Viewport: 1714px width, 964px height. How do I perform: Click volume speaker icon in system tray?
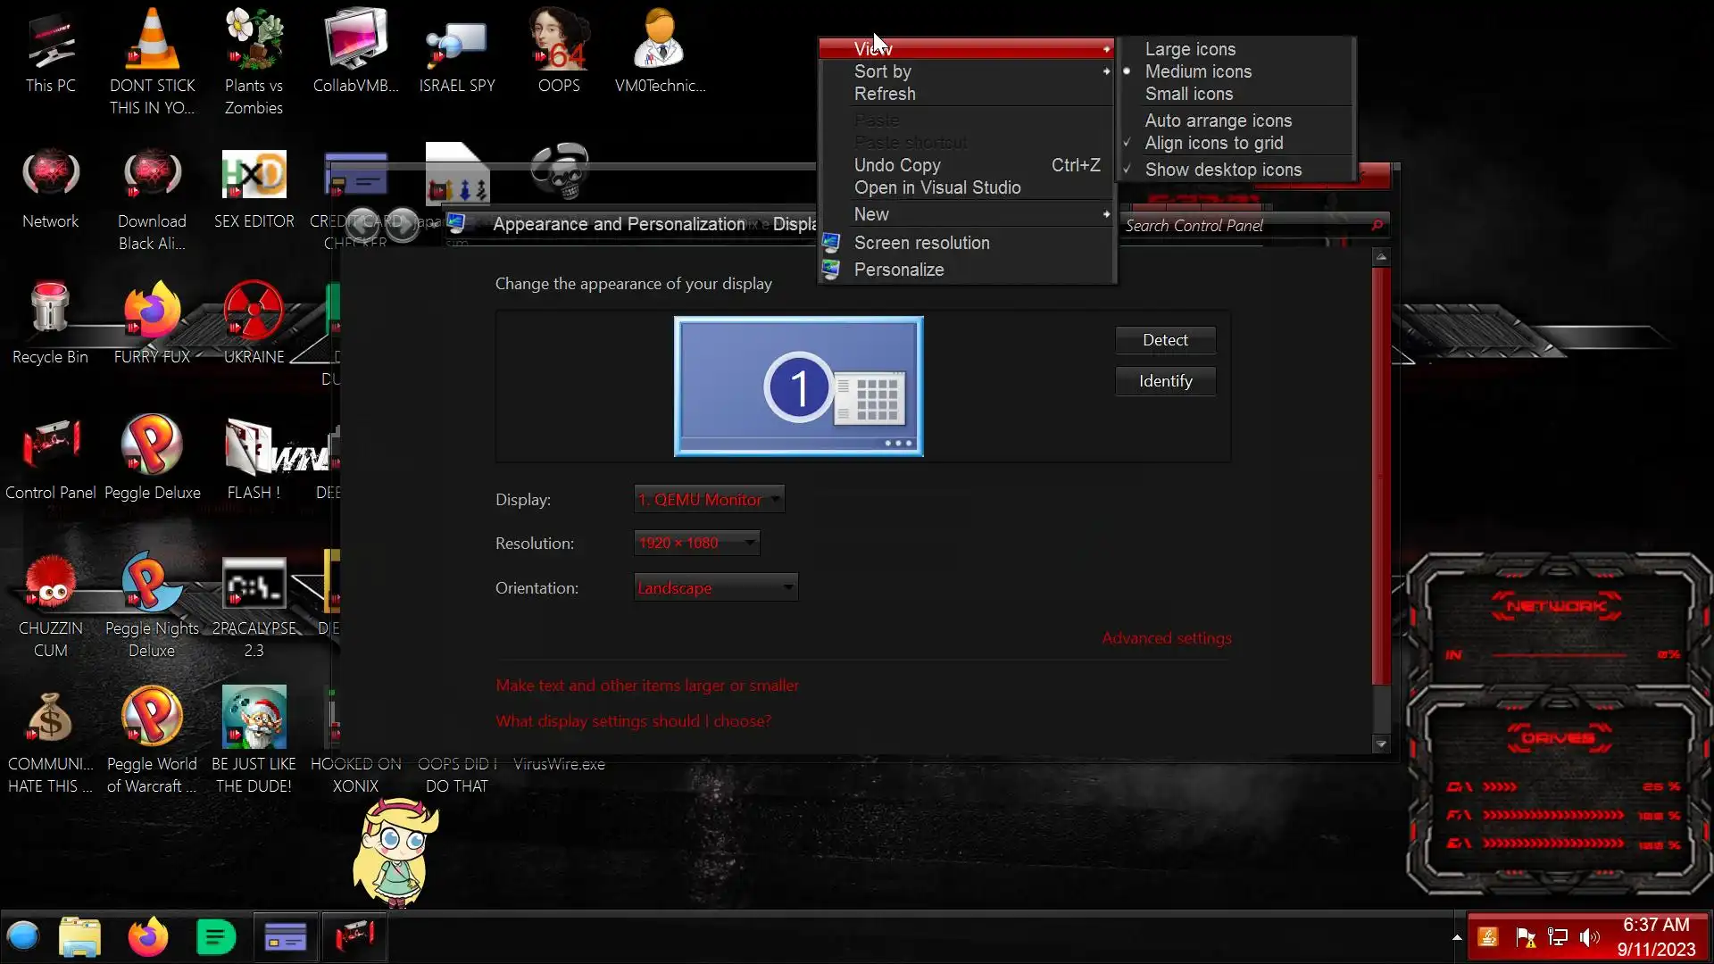pos(1589,936)
